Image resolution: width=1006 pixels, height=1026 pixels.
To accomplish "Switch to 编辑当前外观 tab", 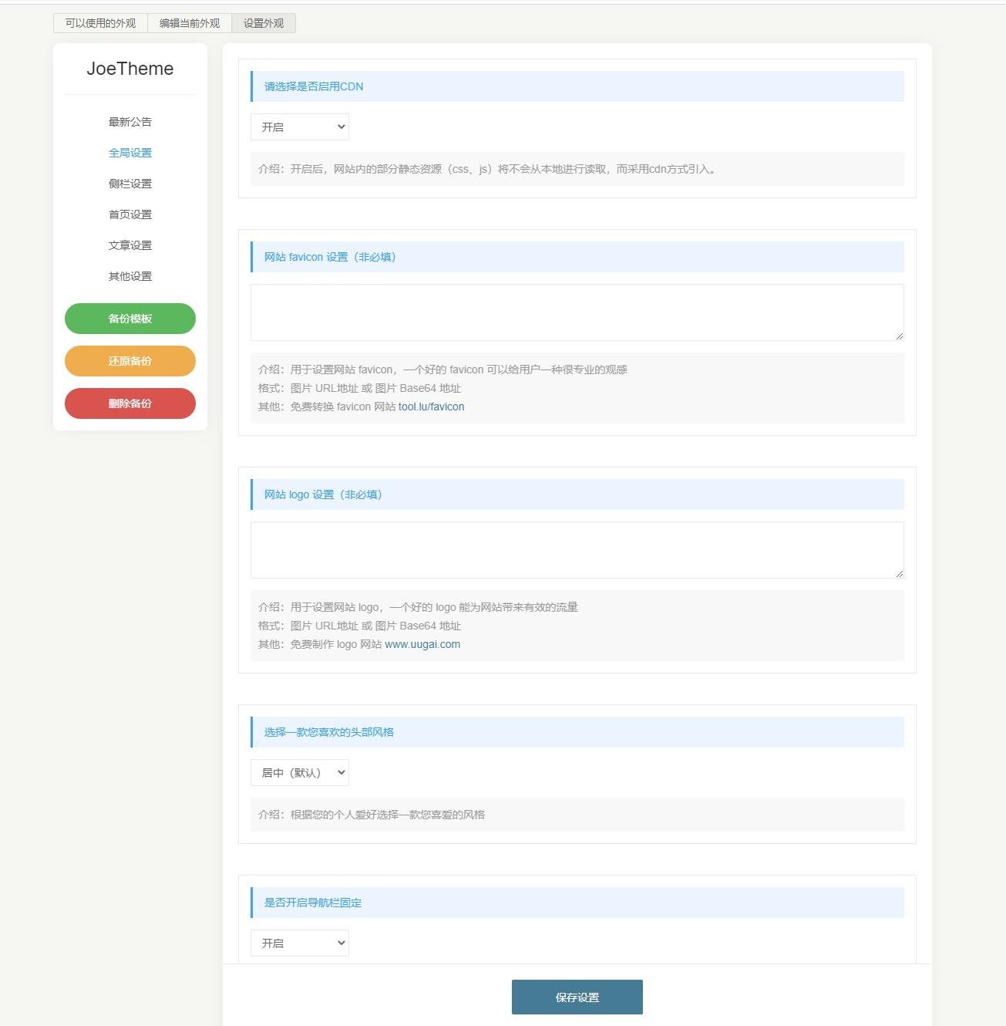I will 190,23.
